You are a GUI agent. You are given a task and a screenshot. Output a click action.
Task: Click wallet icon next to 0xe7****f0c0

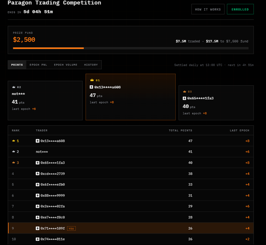coord(38,217)
